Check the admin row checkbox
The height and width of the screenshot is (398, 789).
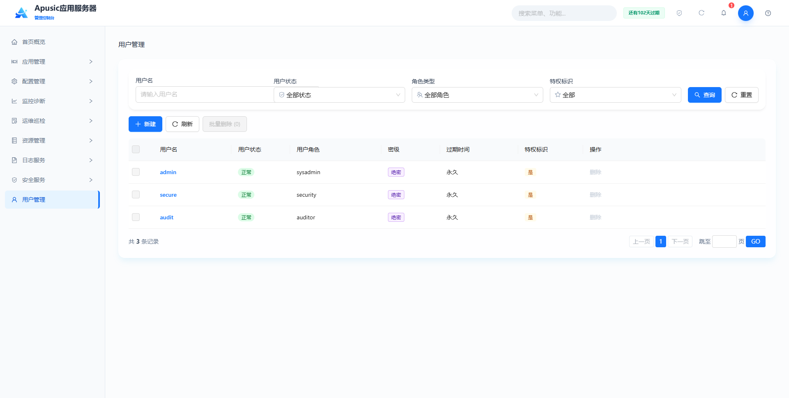[136, 172]
